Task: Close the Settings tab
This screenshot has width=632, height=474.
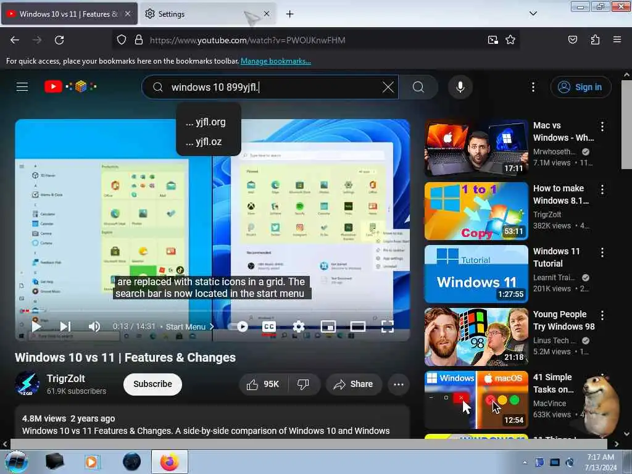Action: coord(267,14)
